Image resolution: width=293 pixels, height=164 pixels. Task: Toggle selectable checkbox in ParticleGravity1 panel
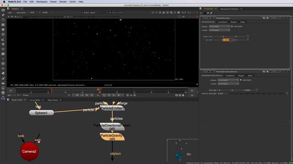pos(232,26)
